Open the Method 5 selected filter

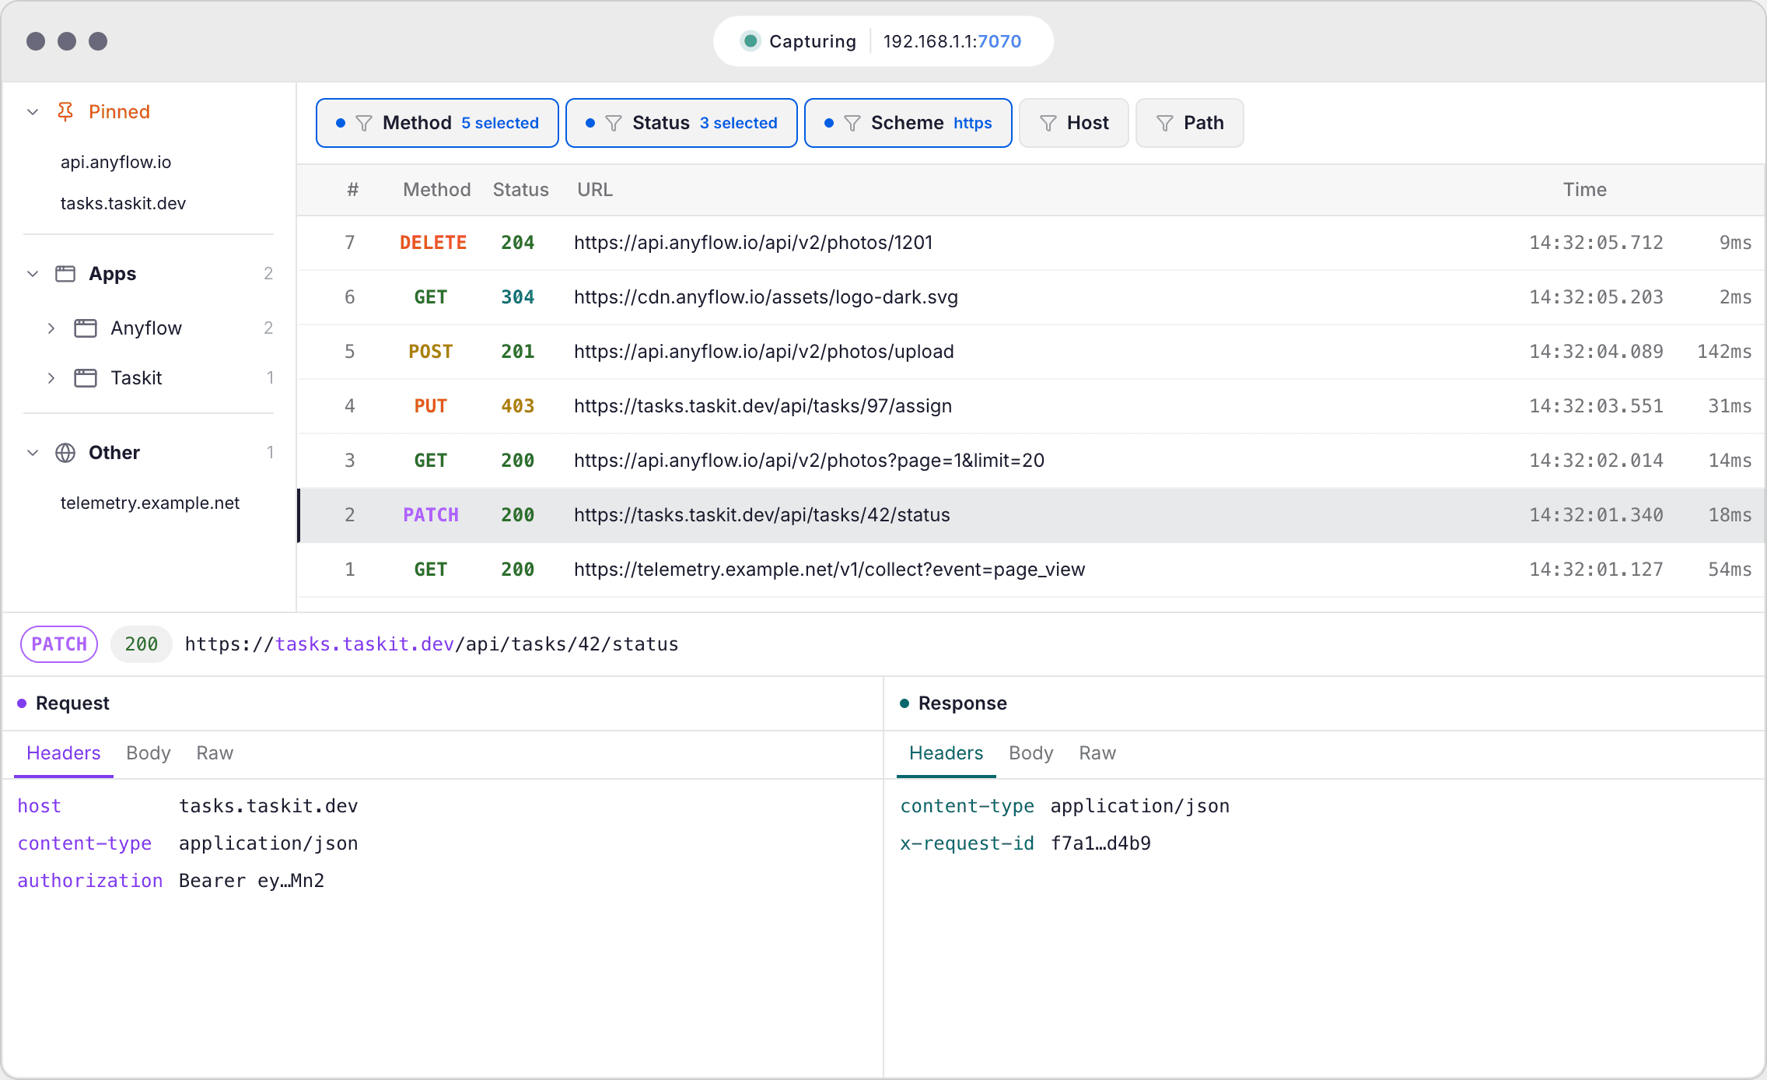click(437, 123)
